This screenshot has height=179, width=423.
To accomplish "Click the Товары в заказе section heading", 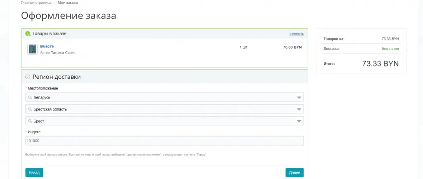I will coord(50,34).
